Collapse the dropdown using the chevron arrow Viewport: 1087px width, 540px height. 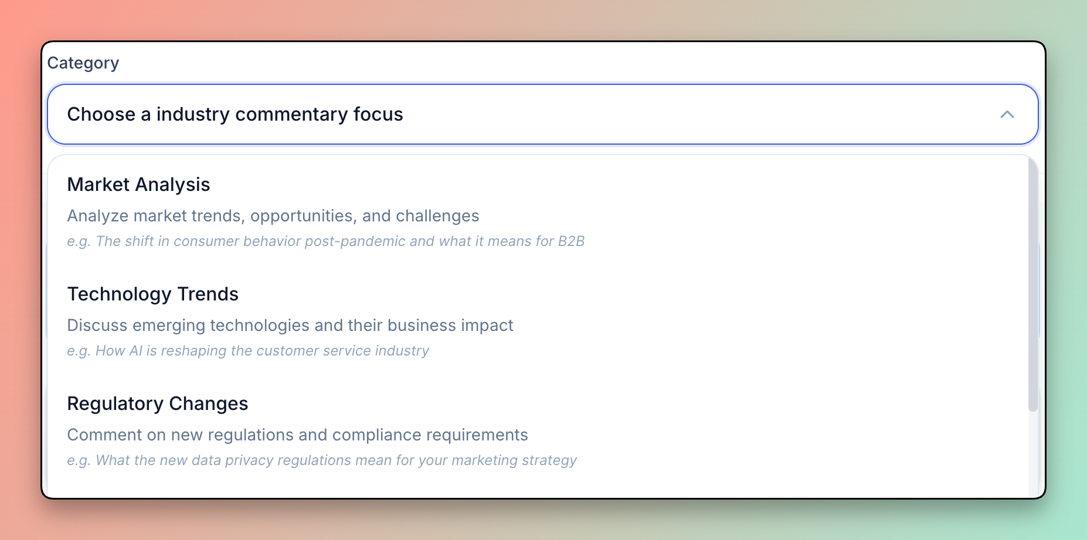1007,114
